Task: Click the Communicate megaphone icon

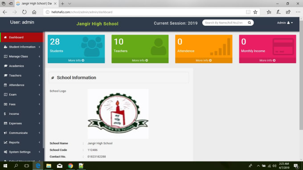Action: (5, 133)
